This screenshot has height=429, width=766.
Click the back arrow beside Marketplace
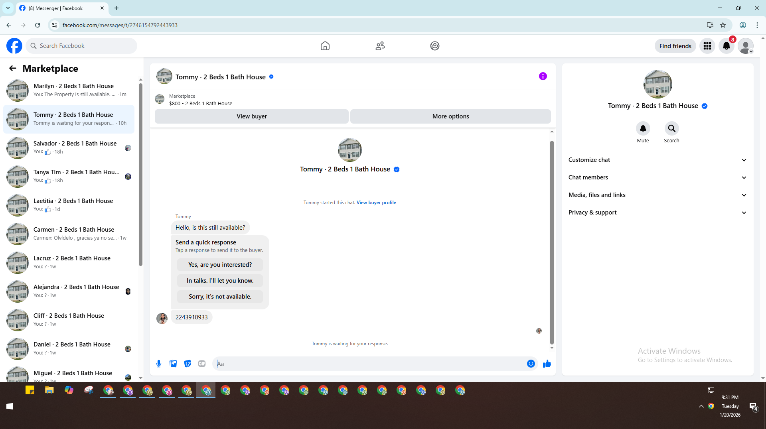[x=13, y=69]
